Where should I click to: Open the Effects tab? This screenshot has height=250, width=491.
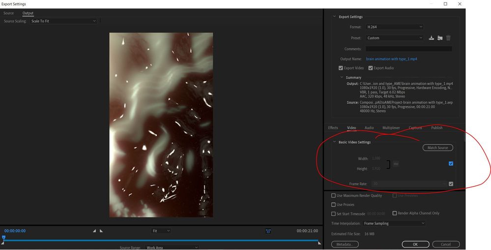pyautogui.click(x=333, y=127)
